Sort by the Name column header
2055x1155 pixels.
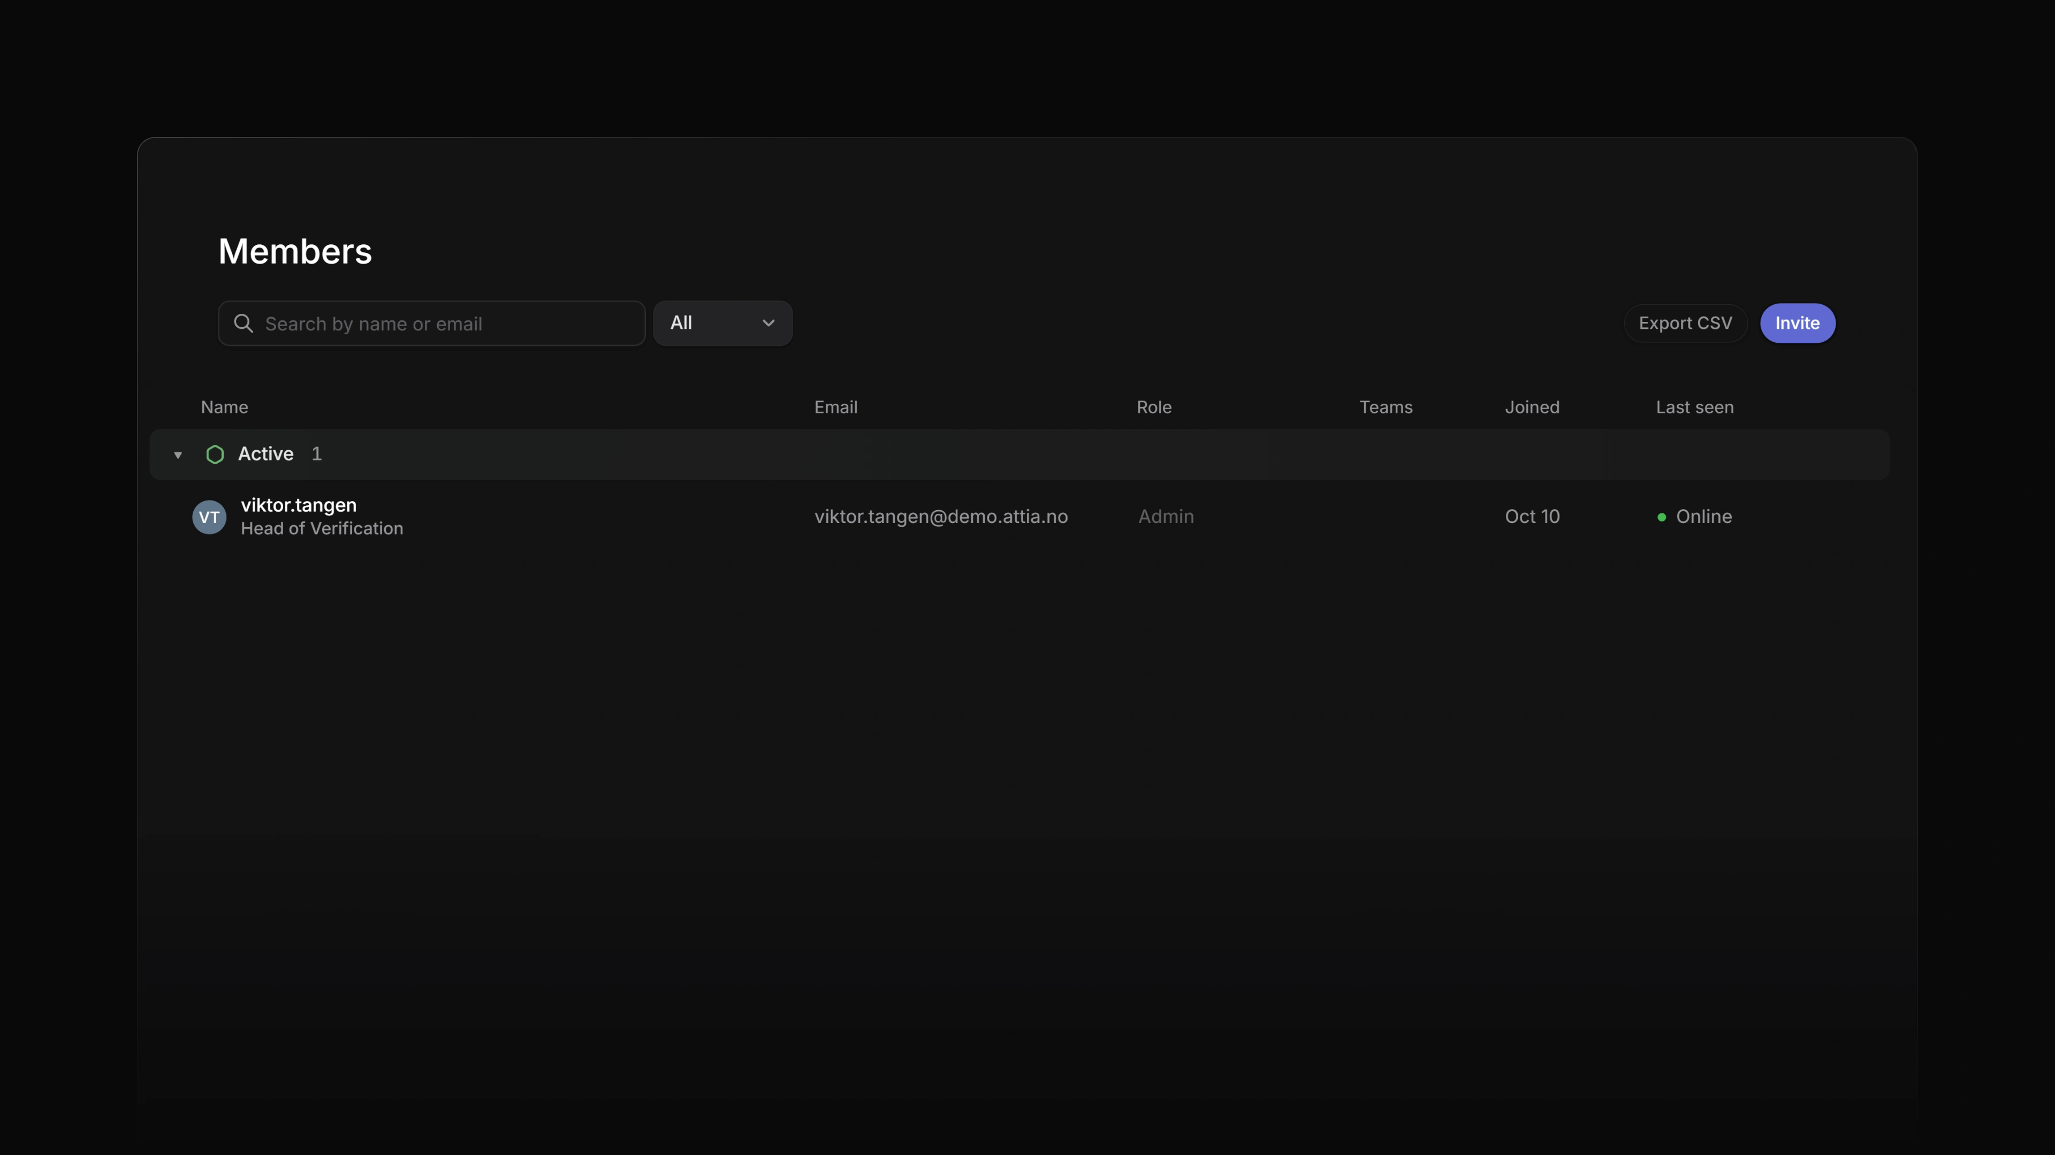tap(224, 407)
